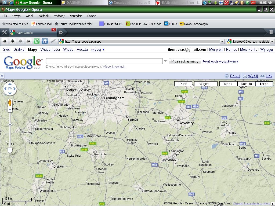Click the taskbar clock 10:06 AM

[x=265, y=3]
